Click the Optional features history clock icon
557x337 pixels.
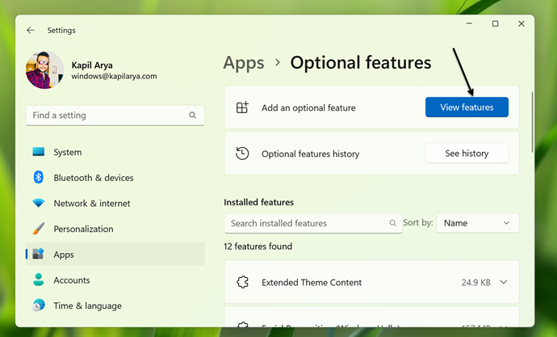click(241, 154)
